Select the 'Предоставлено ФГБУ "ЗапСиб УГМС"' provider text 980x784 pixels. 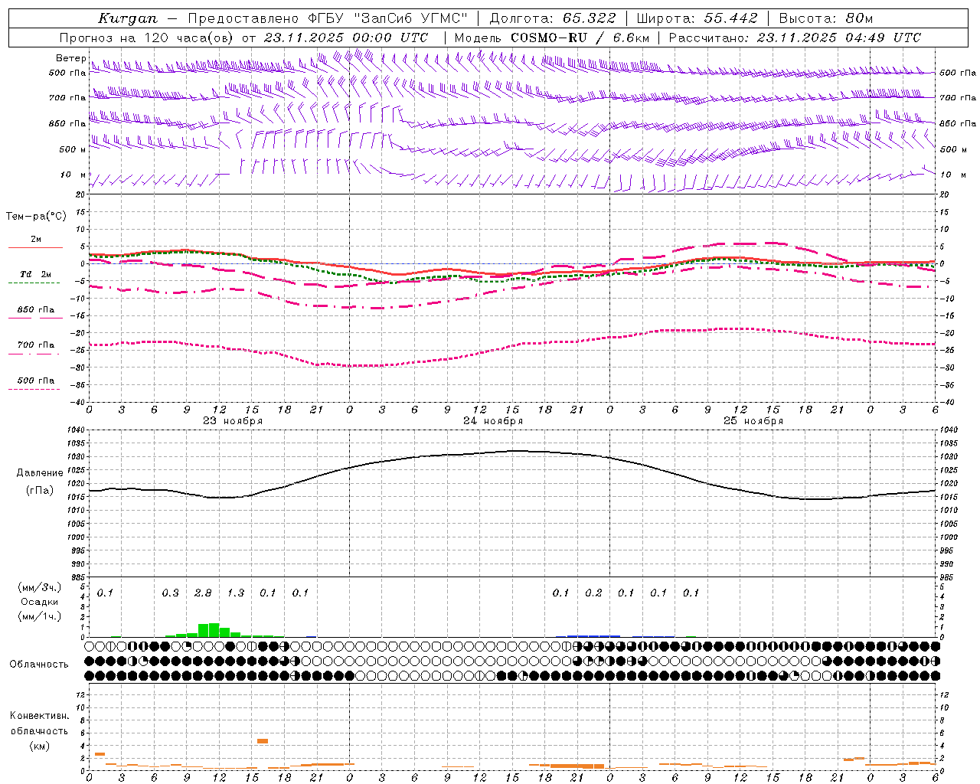click(328, 18)
